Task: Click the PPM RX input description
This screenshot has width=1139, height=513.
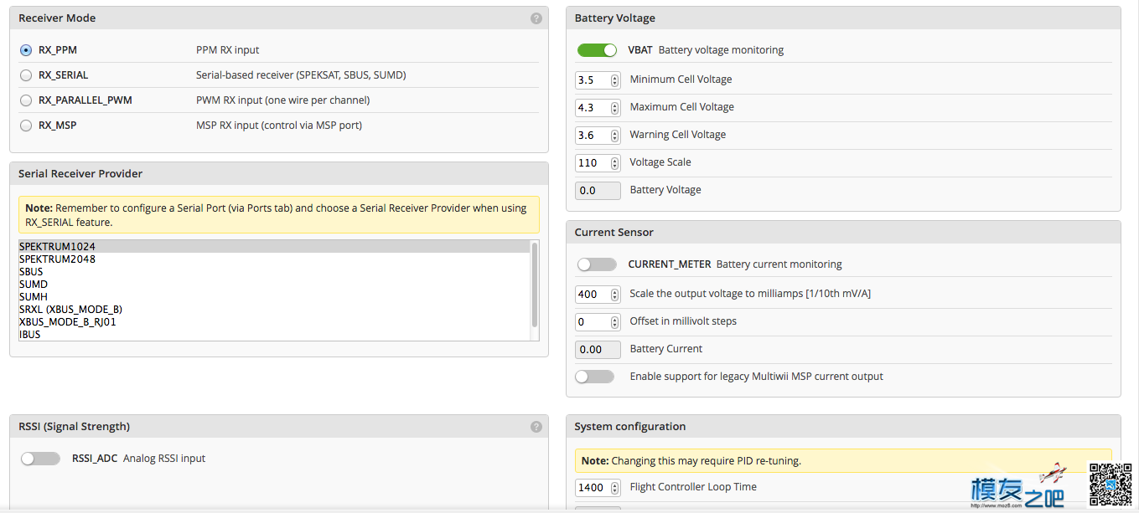Action: pyautogui.click(x=228, y=50)
